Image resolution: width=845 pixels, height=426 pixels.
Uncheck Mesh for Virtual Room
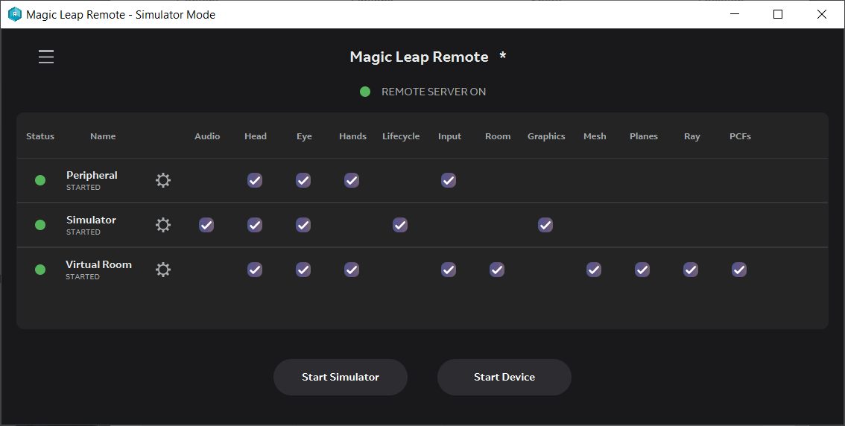pyautogui.click(x=594, y=270)
